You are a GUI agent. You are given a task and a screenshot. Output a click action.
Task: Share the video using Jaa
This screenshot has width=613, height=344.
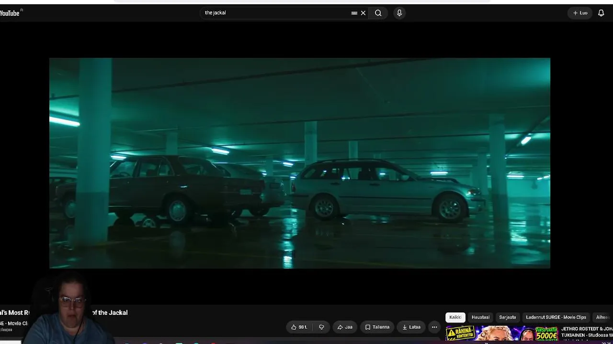coord(345,327)
